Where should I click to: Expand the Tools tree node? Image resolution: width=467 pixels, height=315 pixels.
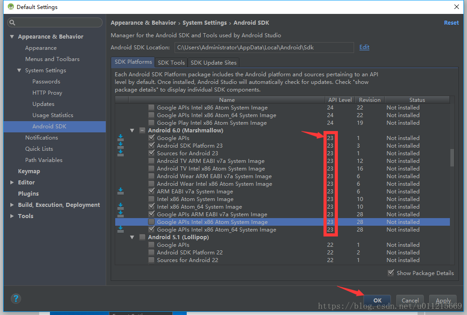coord(12,216)
